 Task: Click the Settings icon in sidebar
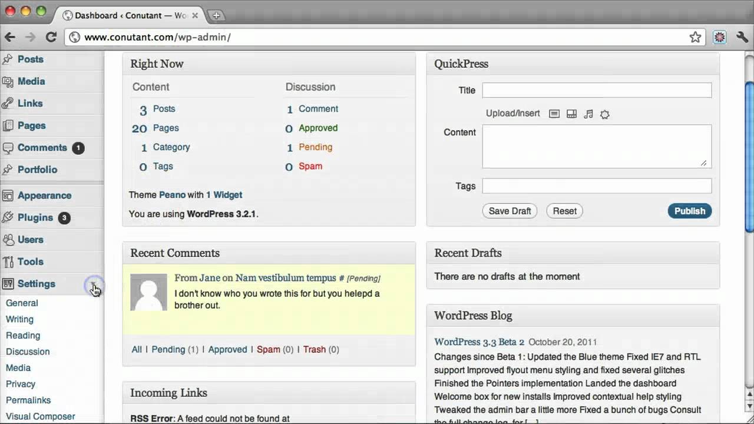pyautogui.click(x=8, y=284)
